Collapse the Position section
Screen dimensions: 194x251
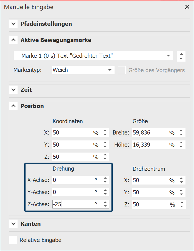point(13,106)
